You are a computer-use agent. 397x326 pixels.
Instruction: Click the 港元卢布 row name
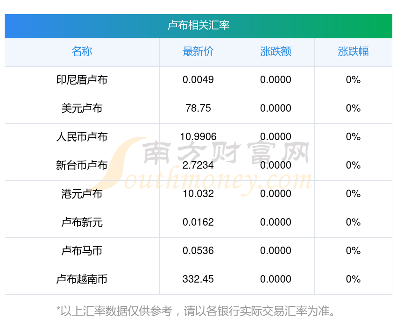(x=82, y=194)
